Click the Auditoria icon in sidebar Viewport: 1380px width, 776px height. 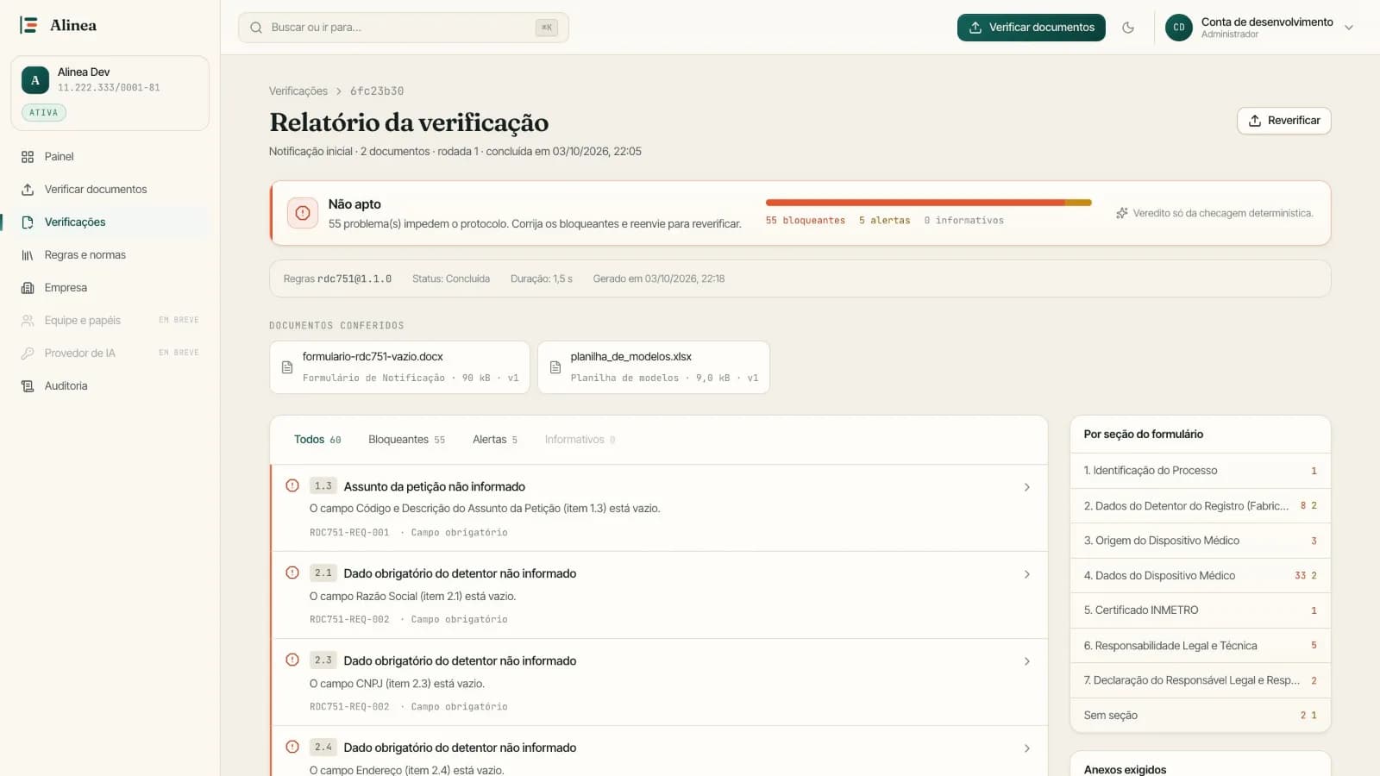point(28,386)
